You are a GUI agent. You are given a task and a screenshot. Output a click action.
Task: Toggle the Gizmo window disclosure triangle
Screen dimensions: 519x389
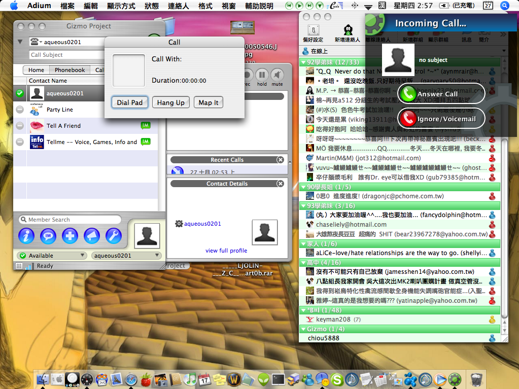(20, 42)
